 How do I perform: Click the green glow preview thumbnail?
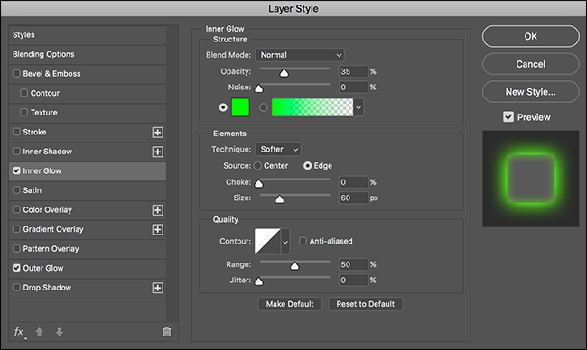[x=530, y=179]
